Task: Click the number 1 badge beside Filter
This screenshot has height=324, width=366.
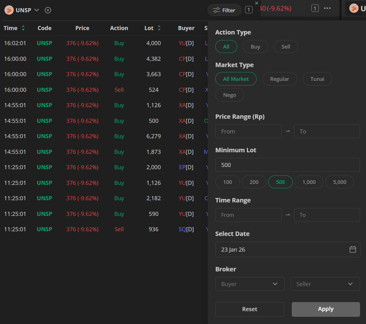Action: pos(248,10)
